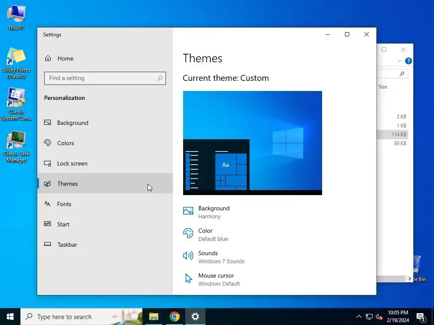Viewport: 434px width, 325px height.
Task: Click the Lock screen icon in sidebar
Action: (47, 163)
